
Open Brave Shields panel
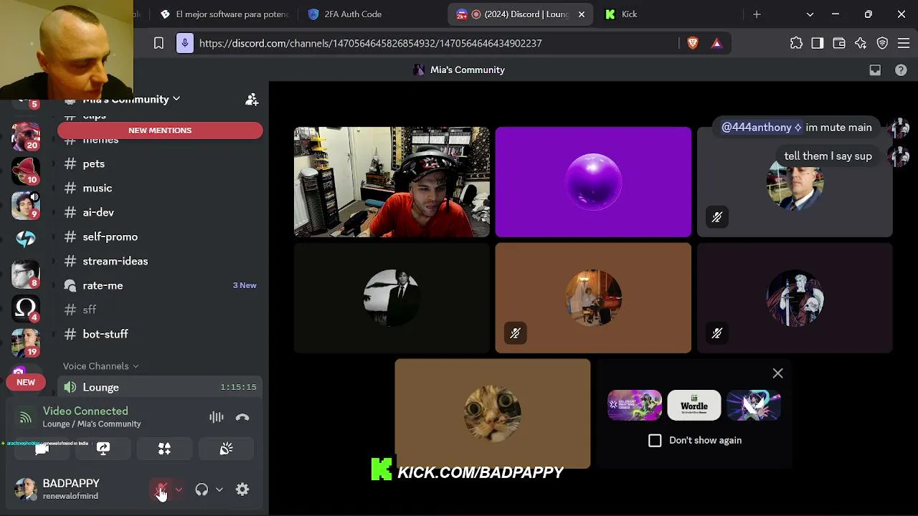[x=693, y=43]
